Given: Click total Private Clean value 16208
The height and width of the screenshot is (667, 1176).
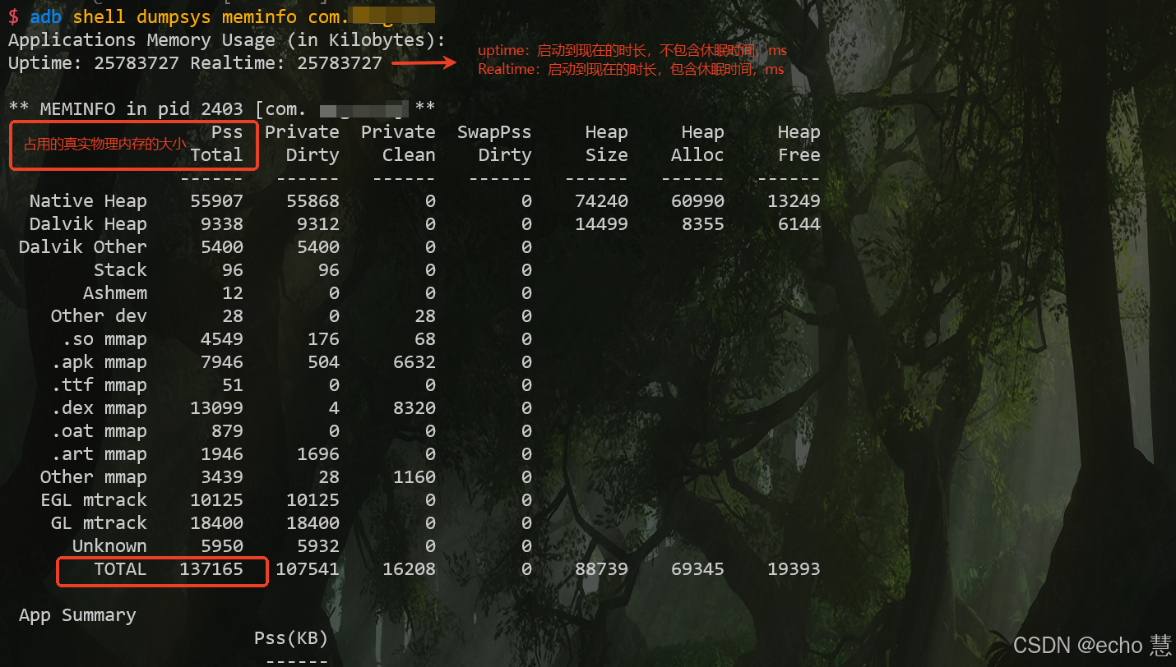Looking at the screenshot, I should pos(409,568).
